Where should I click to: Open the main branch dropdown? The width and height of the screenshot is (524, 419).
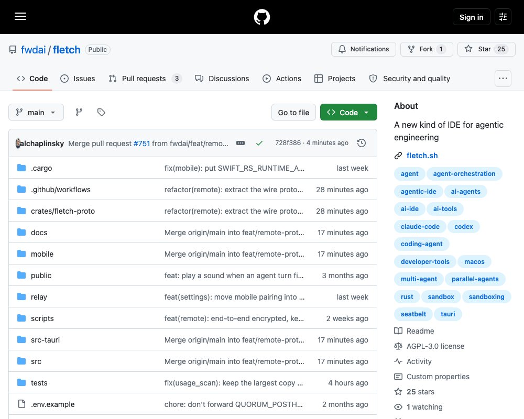tap(36, 112)
